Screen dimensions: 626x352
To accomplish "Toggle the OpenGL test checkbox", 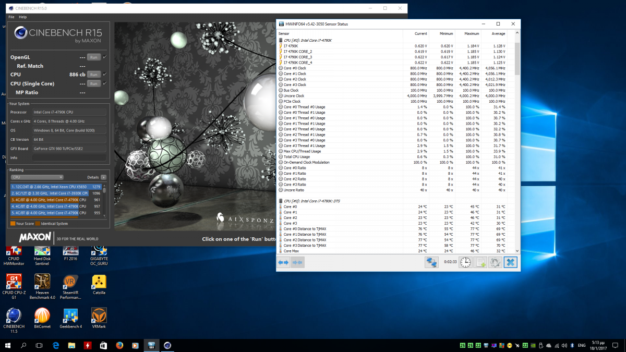I will click(x=105, y=57).
